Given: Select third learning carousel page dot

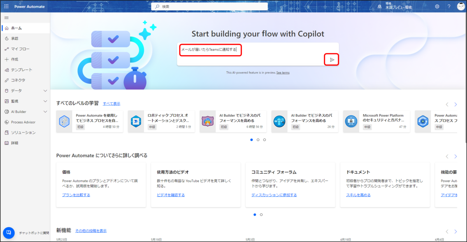Looking at the screenshot, I should pyautogui.click(x=265, y=139).
